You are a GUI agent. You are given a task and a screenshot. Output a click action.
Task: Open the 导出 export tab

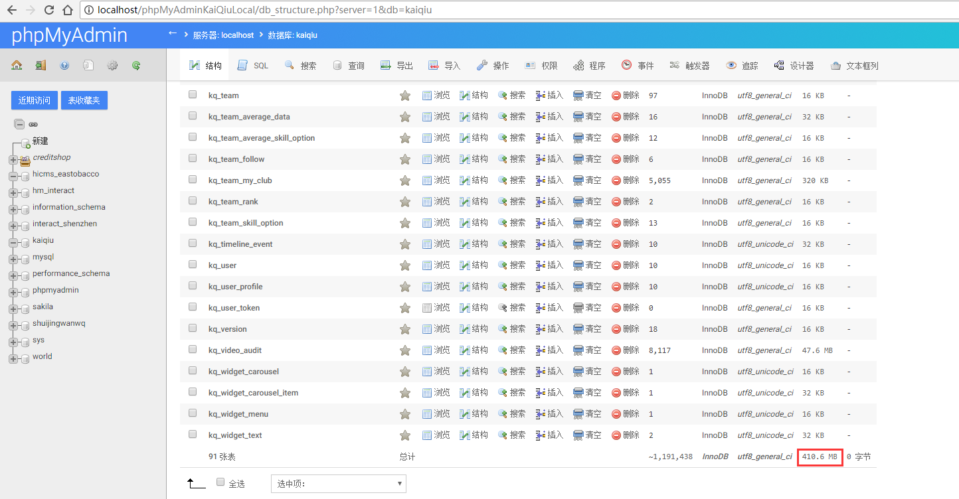tap(396, 66)
